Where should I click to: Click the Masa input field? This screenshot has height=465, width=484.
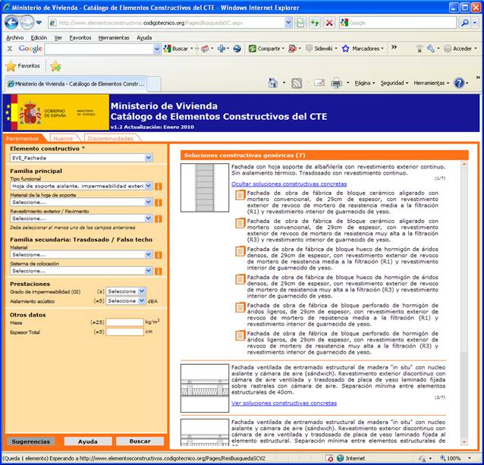pos(124,322)
